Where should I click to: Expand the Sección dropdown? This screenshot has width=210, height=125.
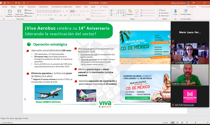(x=29, y=16)
